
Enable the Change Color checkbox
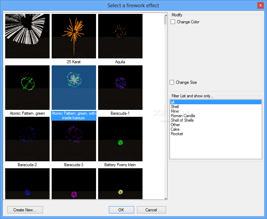[x=173, y=22]
